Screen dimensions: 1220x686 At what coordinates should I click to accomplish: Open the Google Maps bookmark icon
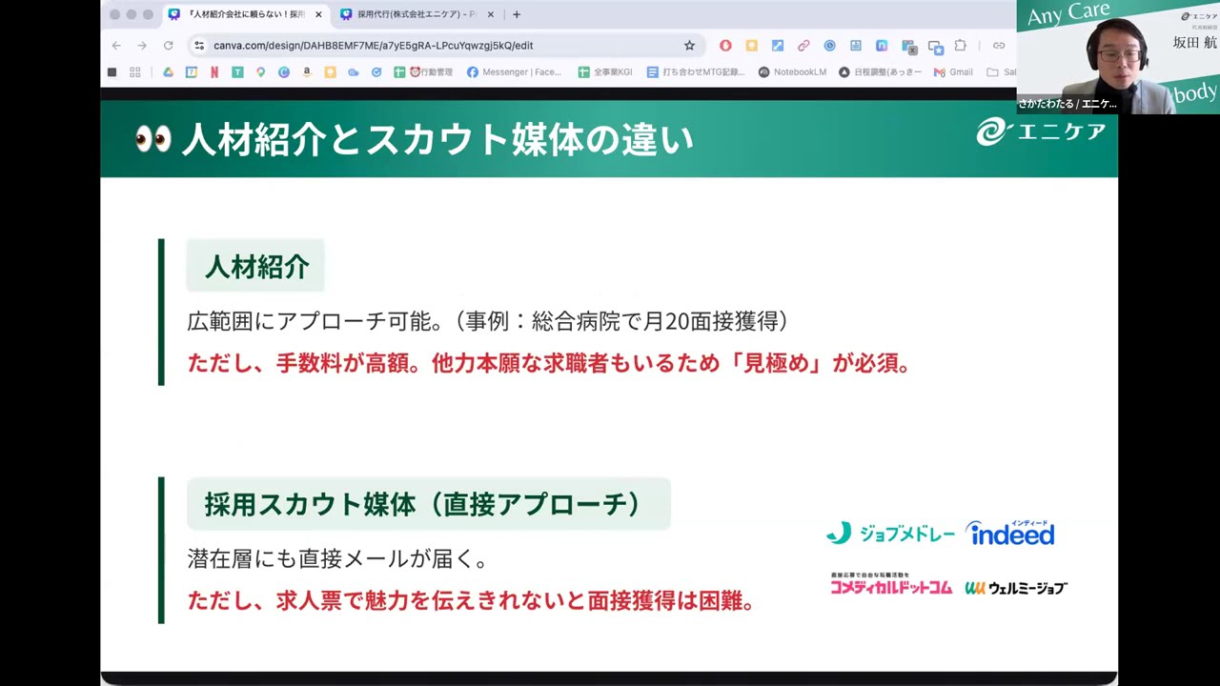[x=260, y=71]
